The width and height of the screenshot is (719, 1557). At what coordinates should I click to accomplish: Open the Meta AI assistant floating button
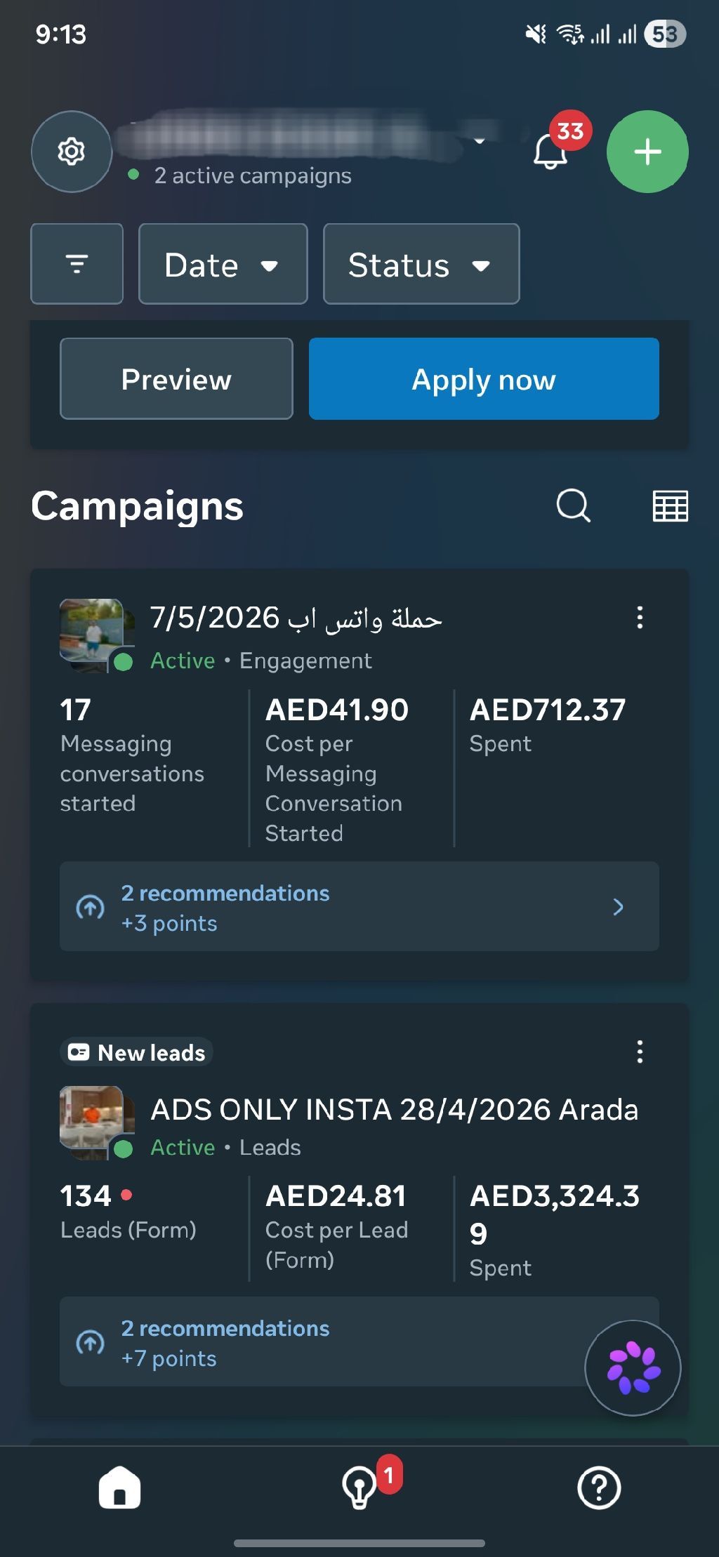pyautogui.click(x=633, y=1367)
